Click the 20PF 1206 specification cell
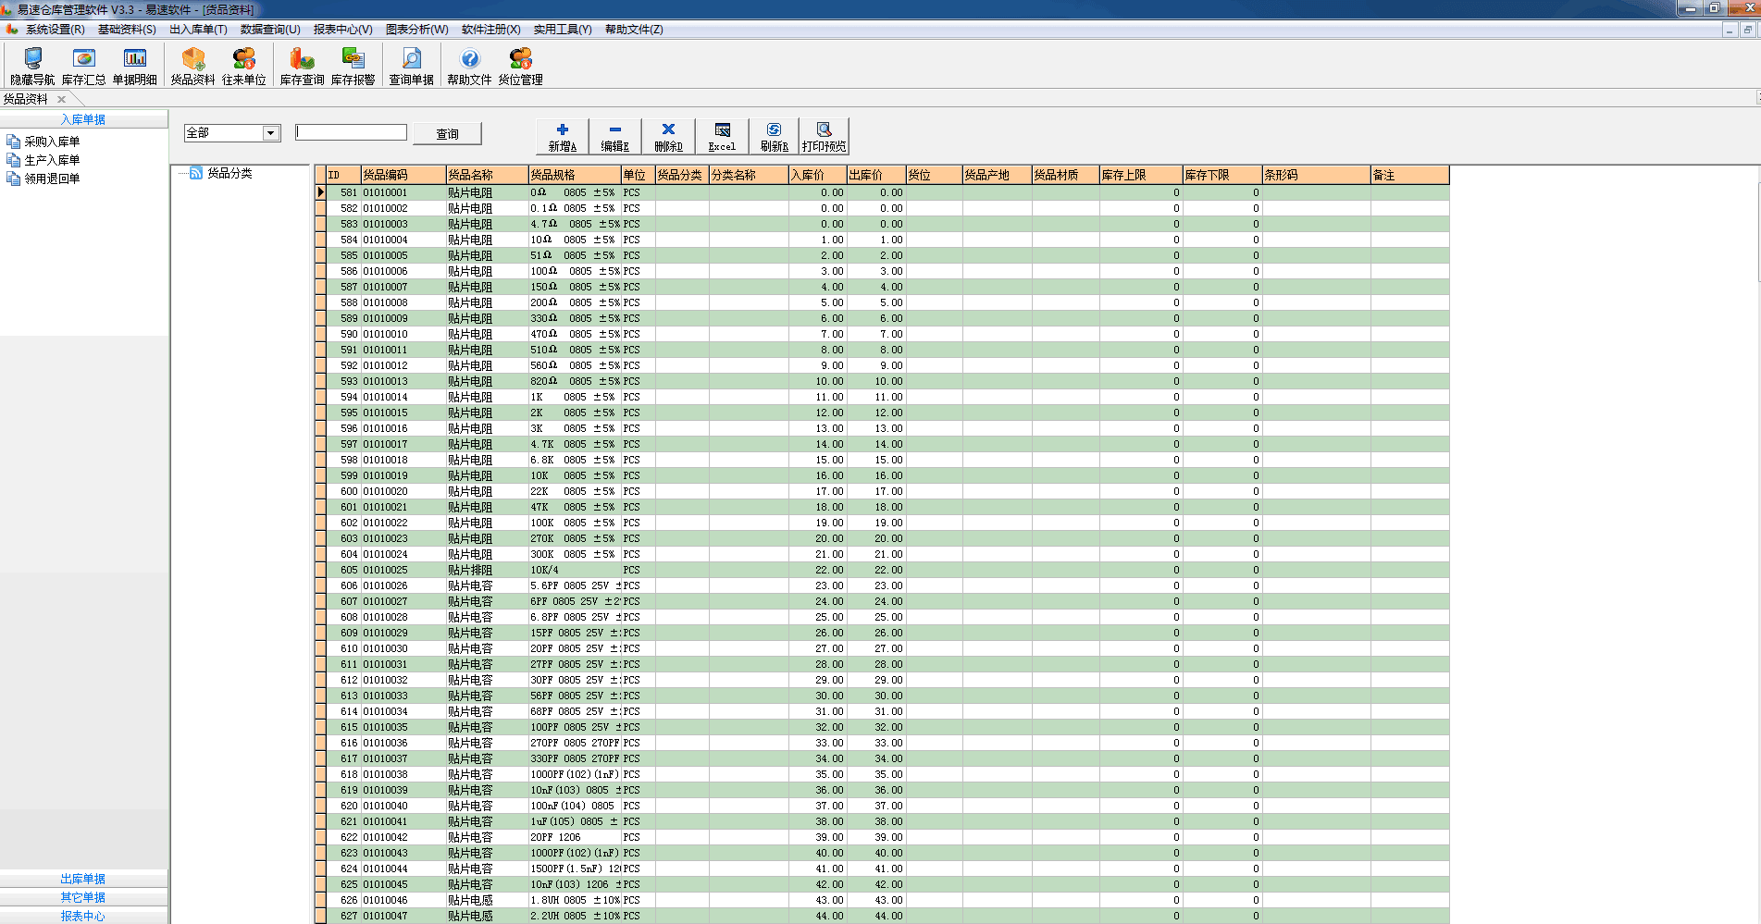The width and height of the screenshot is (1761, 924). pos(575,837)
